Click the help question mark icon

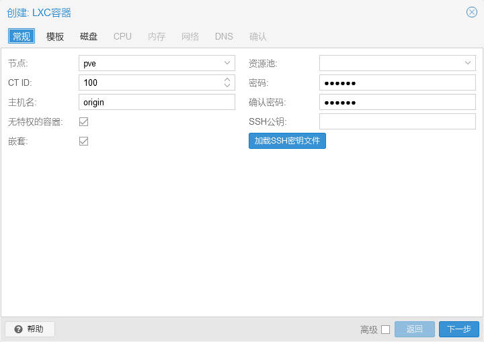pyautogui.click(x=19, y=329)
